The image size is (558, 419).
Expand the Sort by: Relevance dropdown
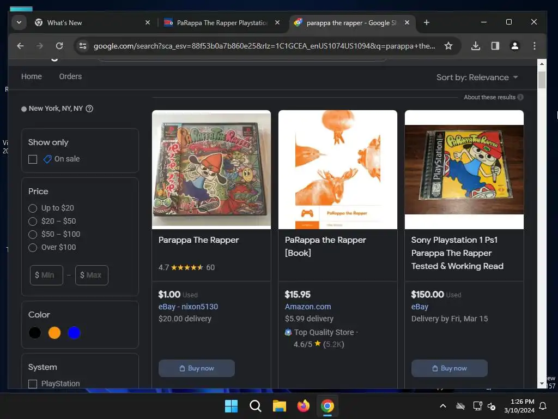click(x=477, y=77)
